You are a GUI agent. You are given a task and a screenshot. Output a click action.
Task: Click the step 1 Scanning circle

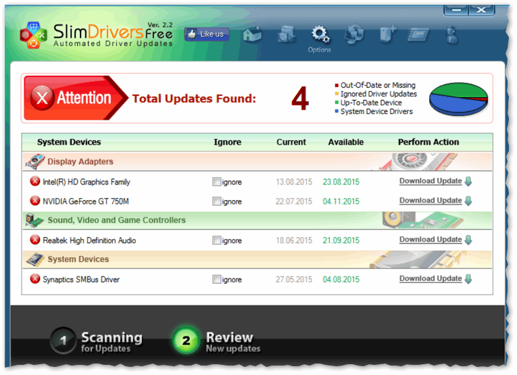(64, 341)
